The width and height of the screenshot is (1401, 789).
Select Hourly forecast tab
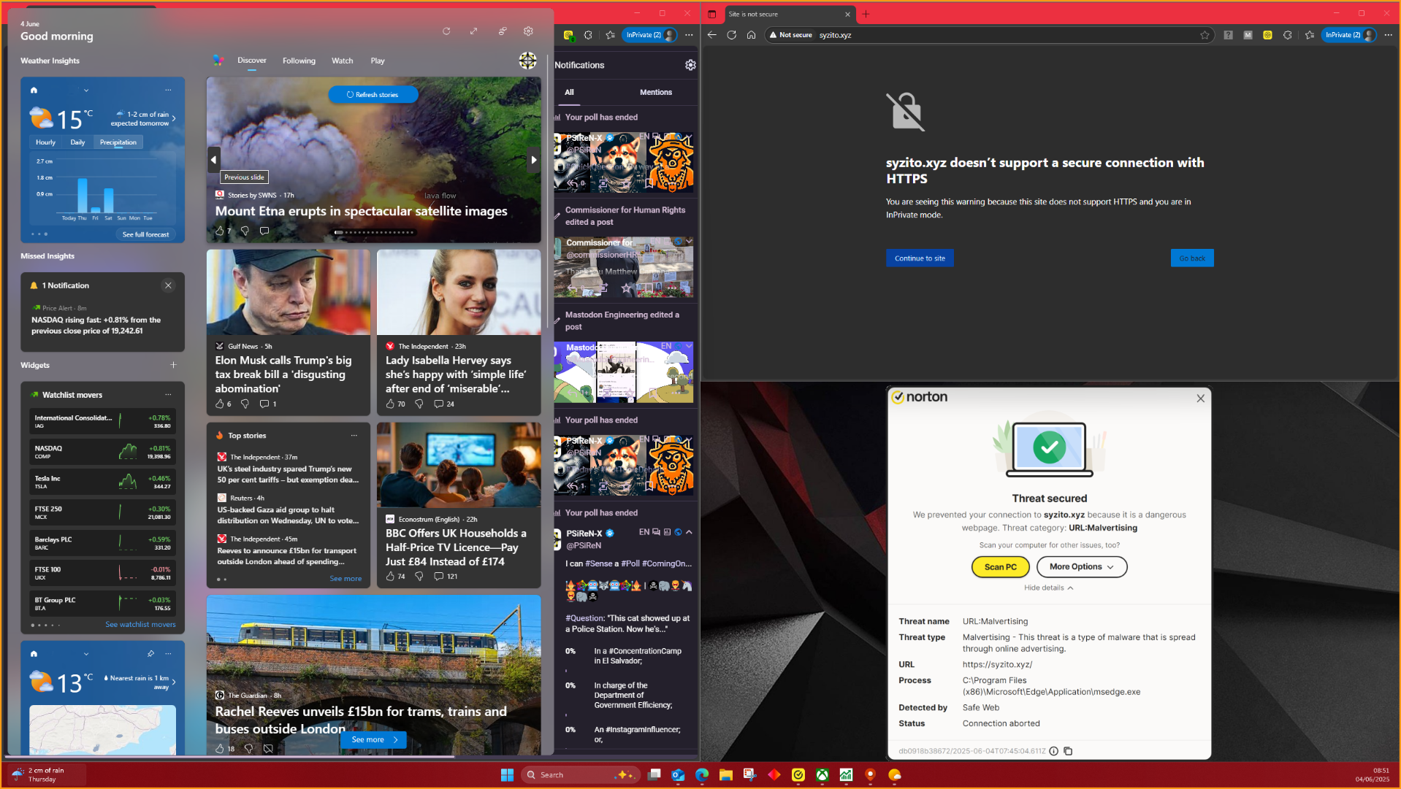45,142
